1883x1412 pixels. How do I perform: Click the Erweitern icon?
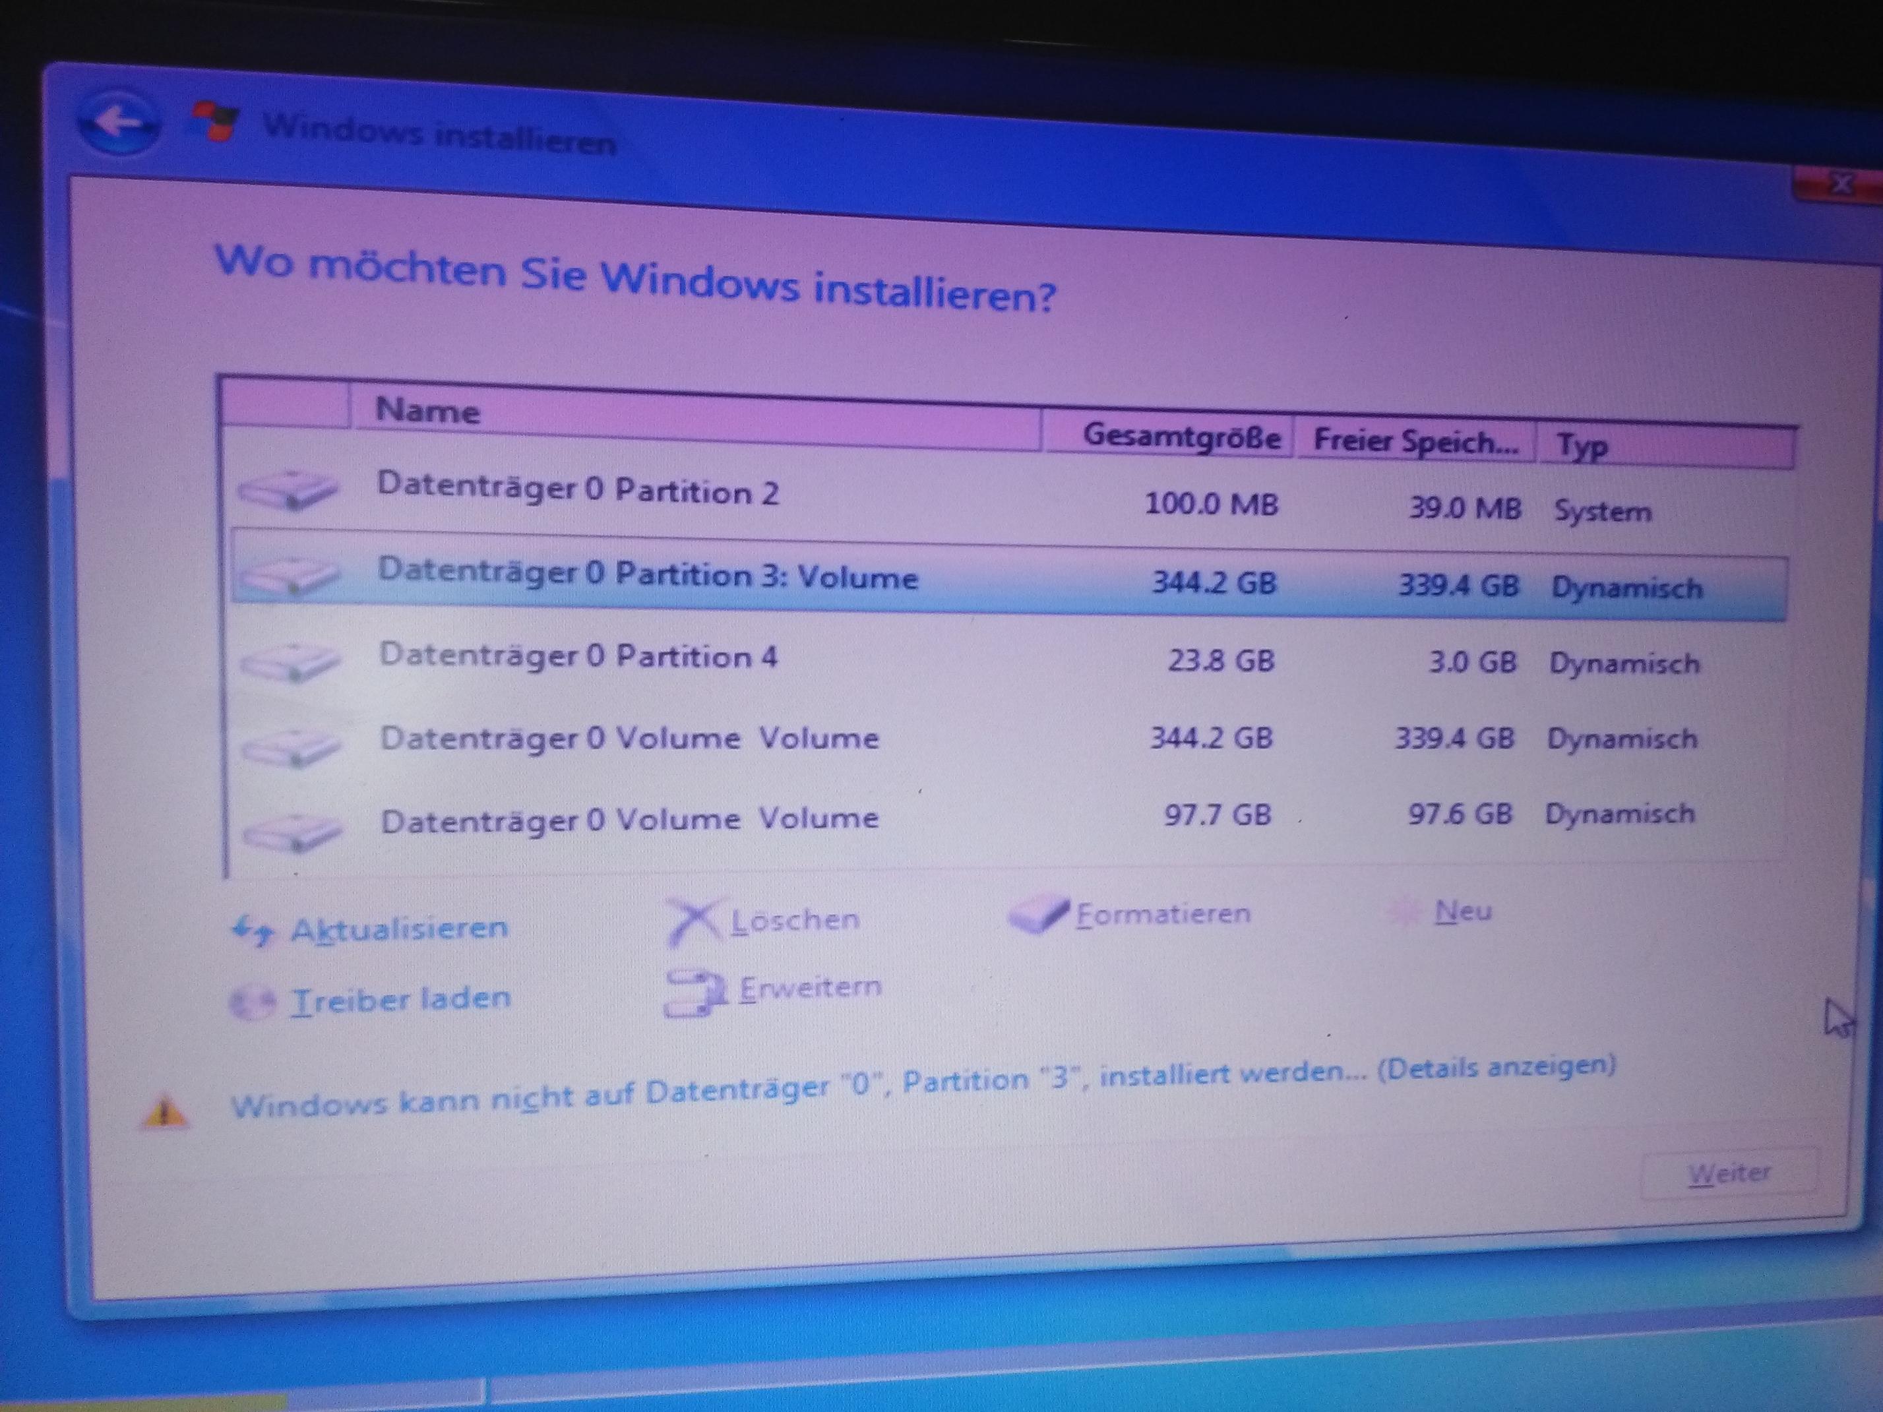point(695,993)
